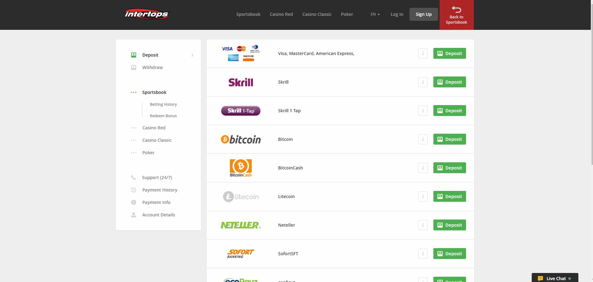593x282 pixels.
Task: Open Payment Info link
Action: (x=156, y=202)
